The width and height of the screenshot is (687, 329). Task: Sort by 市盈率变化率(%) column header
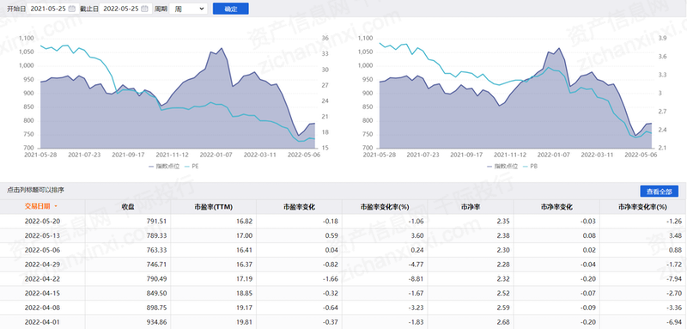(385, 206)
